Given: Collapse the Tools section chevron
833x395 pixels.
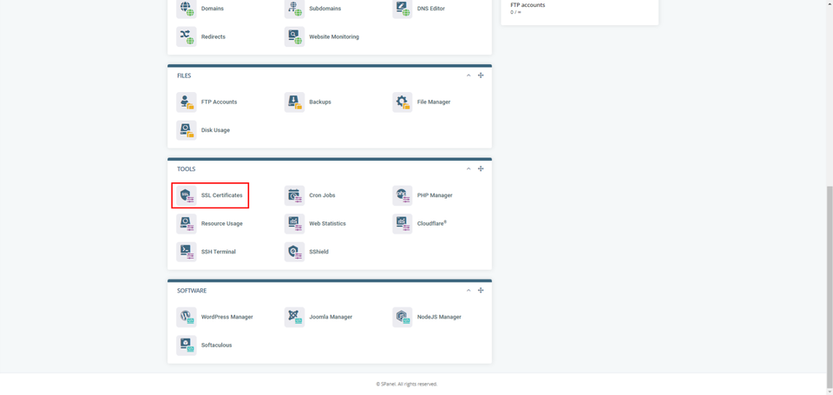Looking at the screenshot, I should click(x=469, y=169).
